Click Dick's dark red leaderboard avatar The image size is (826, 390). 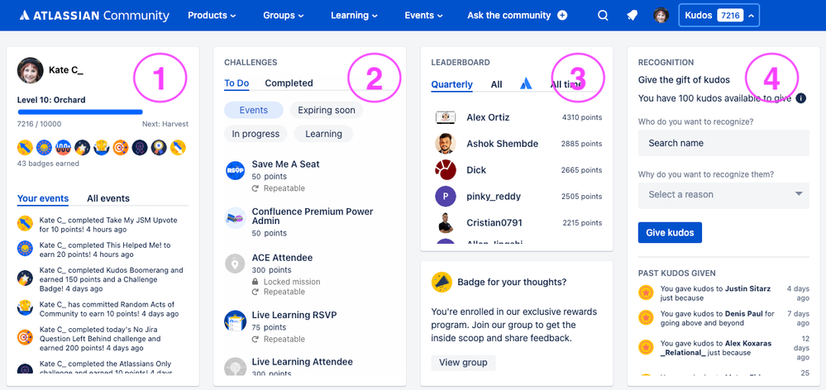[446, 169]
